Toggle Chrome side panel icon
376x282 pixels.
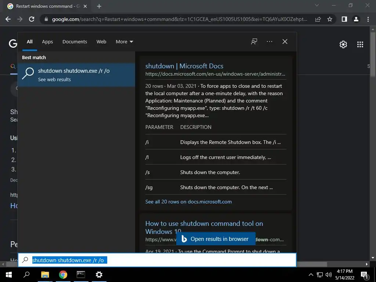(x=344, y=19)
